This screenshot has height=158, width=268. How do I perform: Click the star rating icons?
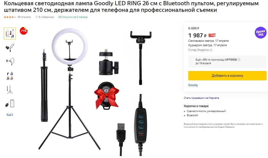10,17
